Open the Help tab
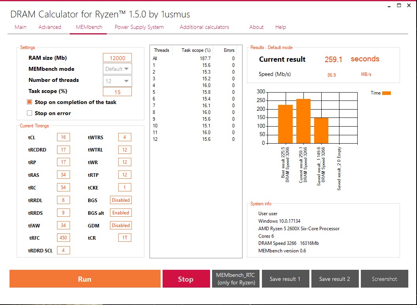The height and width of the screenshot is (305, 417). point(281,27)
